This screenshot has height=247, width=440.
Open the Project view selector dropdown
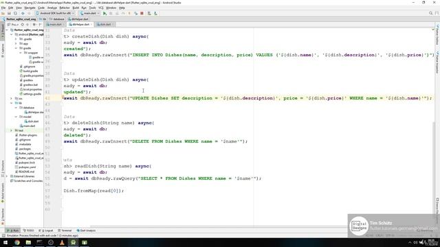(x=13, y=25)
